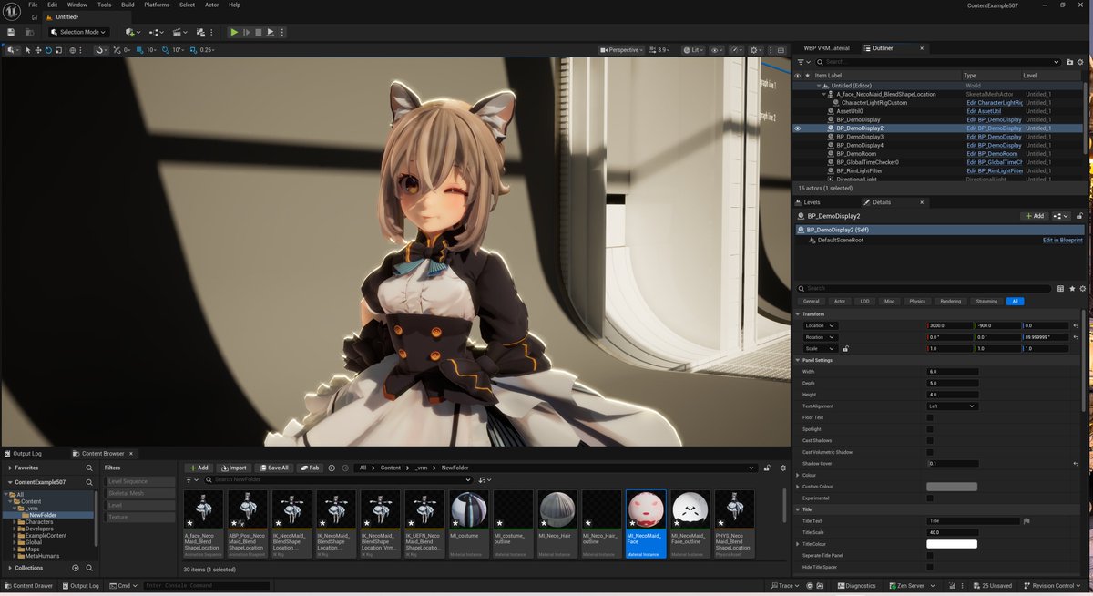
Task: Toggle world/local coordinate globe icon
Action: pos(72,50)
